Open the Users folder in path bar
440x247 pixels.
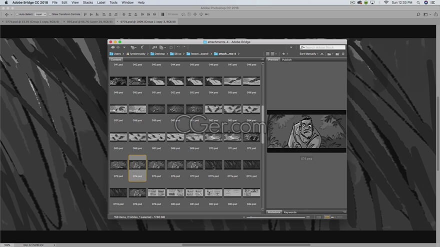pyautogui.click(x=115, y=54)
